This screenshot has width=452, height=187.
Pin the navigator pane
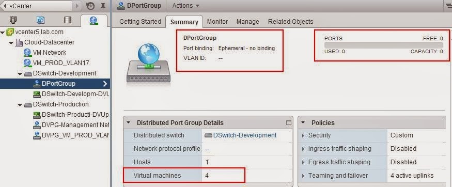103,6
